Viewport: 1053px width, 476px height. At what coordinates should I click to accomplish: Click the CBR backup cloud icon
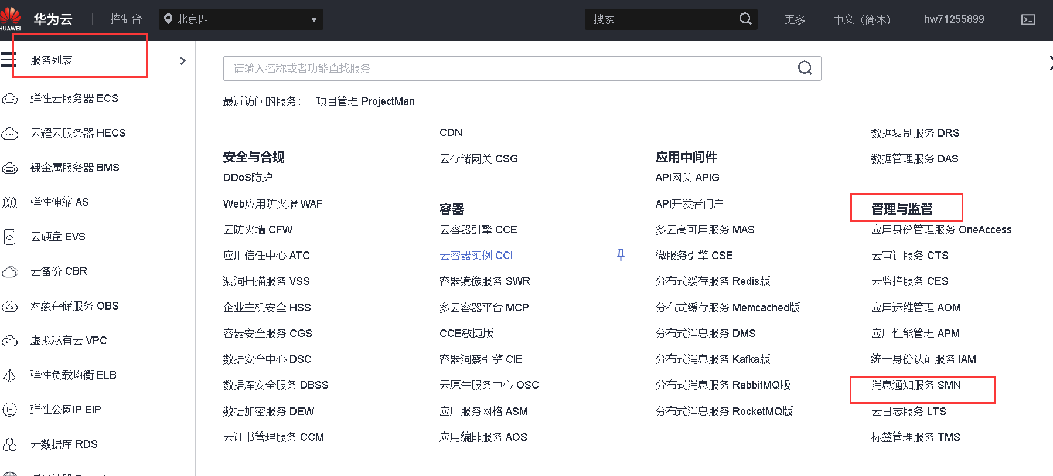[x=9, y=271]
